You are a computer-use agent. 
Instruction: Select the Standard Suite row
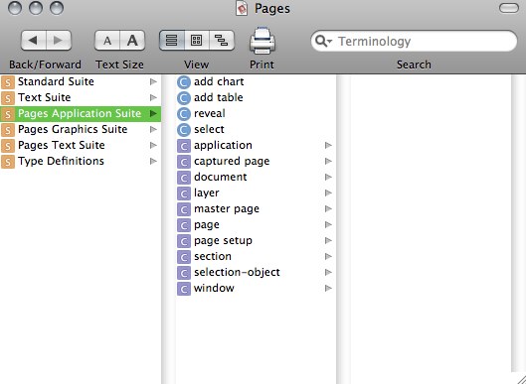tap(81, 81)
